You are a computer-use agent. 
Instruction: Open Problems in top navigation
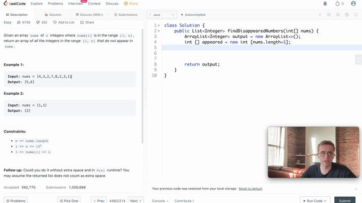pos(55,3)
